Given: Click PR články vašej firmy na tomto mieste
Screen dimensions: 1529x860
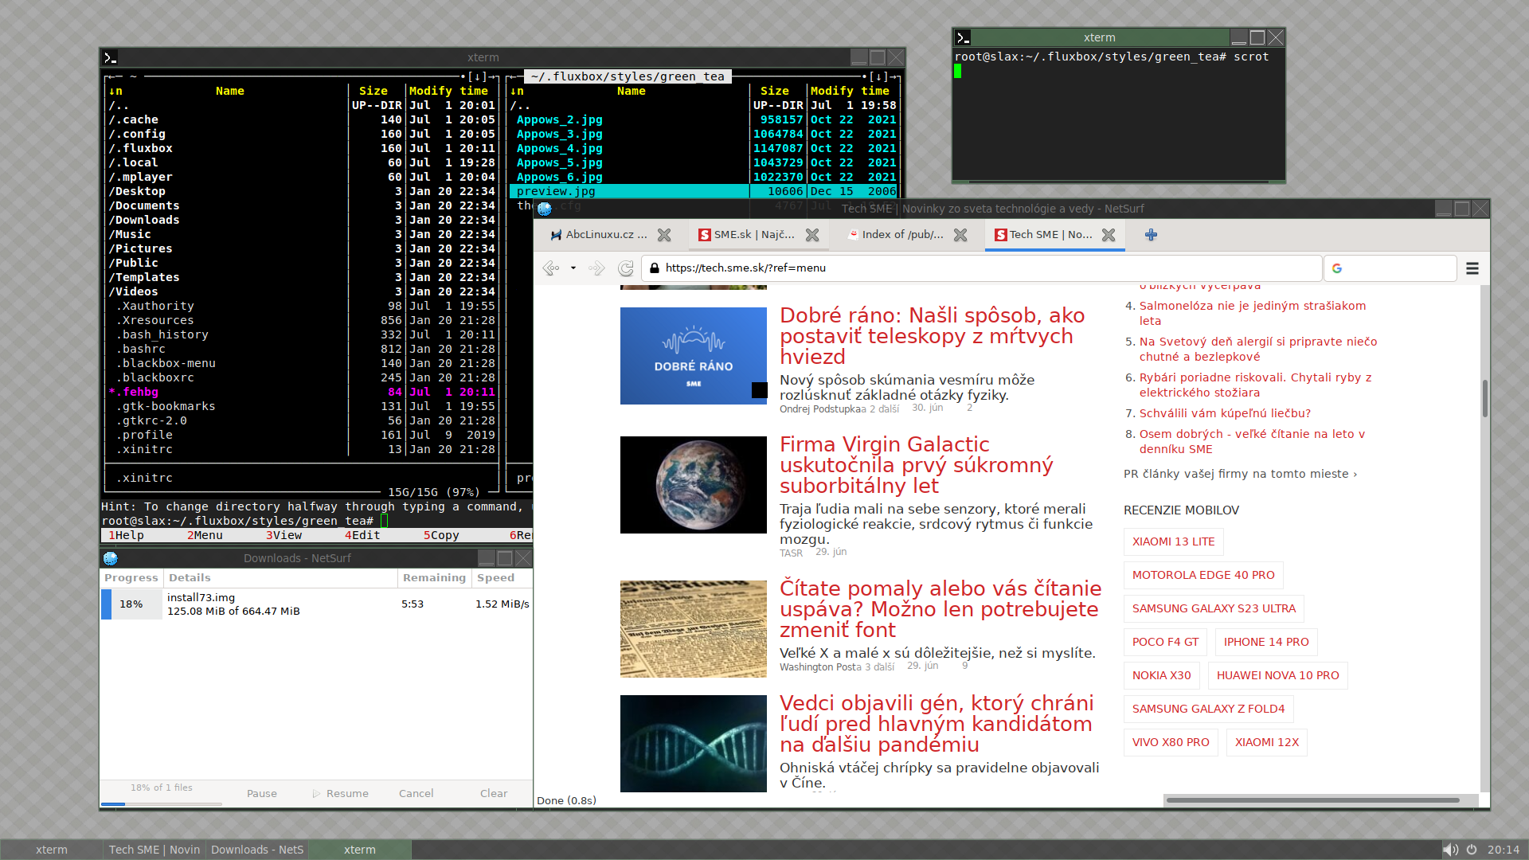Looking at the screenshot, I should coord(1240,474).
